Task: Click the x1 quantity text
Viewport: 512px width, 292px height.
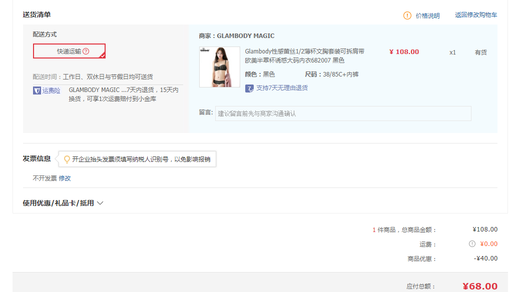Action: (452, 52)
